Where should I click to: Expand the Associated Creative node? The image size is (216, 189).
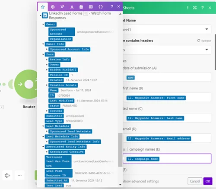pyautogui.click(x=47, y=152)
